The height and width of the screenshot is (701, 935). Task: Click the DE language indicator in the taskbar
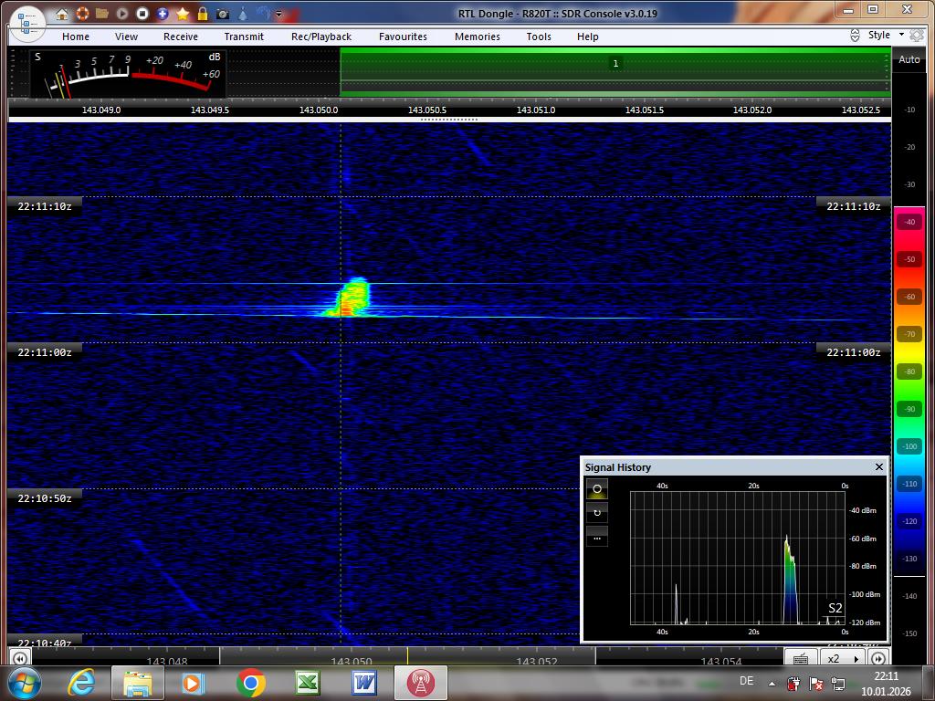[x=746, y=681]
